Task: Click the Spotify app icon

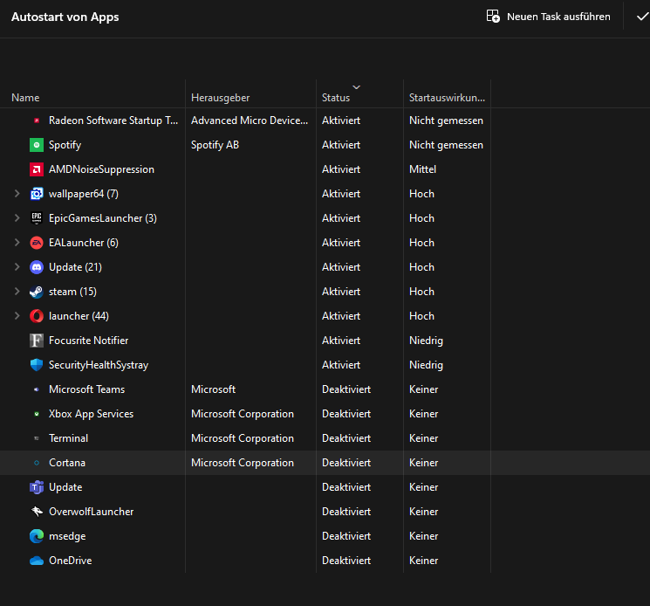Action: 37,145
